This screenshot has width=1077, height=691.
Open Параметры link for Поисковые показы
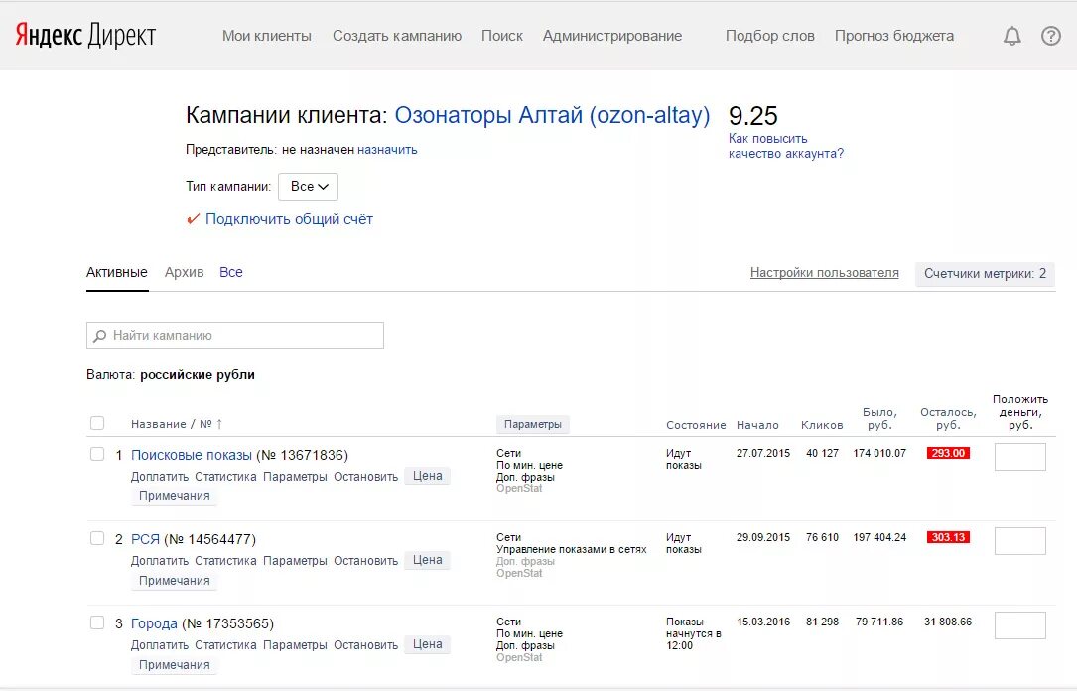295,476
